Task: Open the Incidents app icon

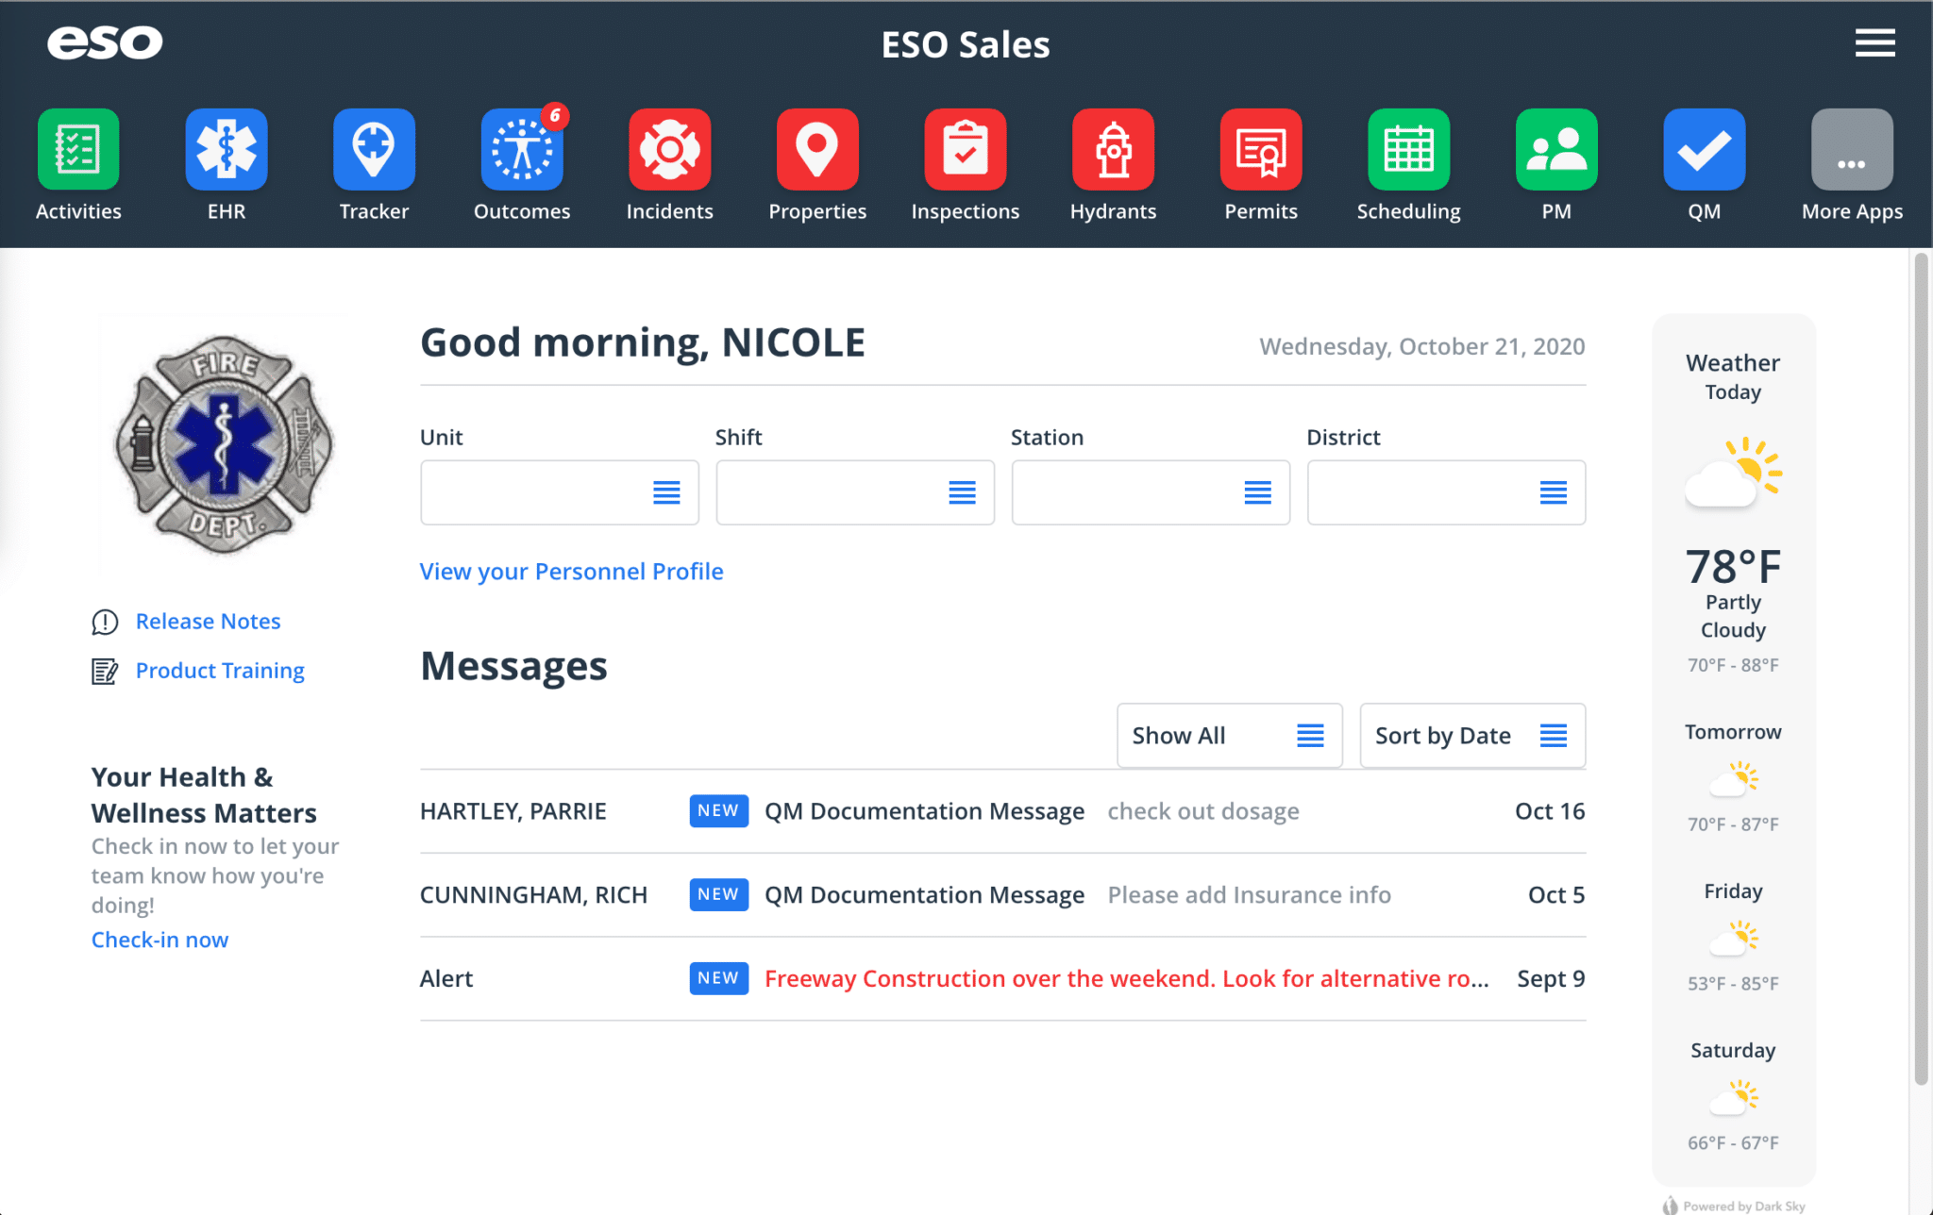Action: (x=670, y=149)
